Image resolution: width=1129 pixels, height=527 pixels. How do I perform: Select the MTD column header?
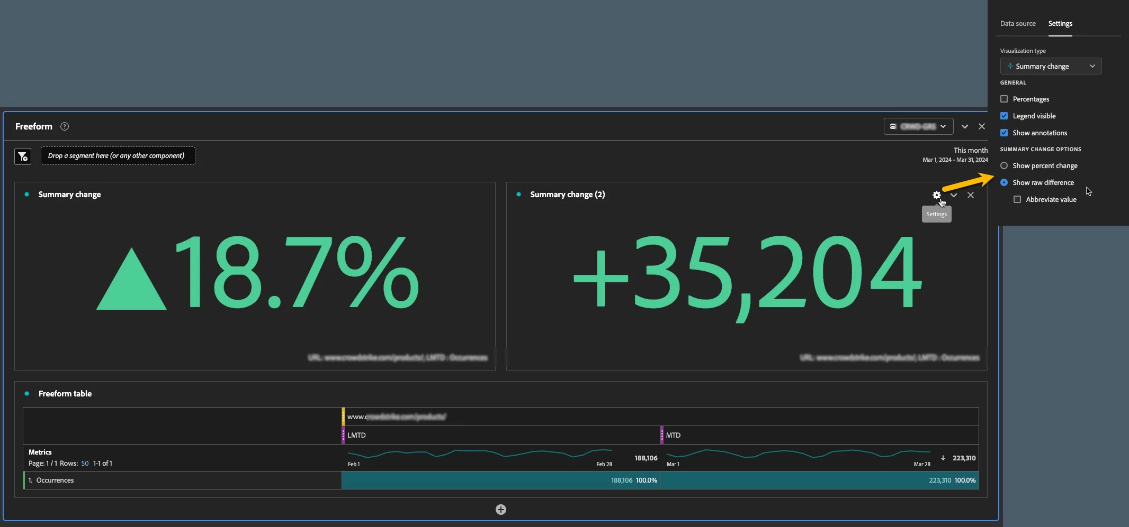coord(819,435)
